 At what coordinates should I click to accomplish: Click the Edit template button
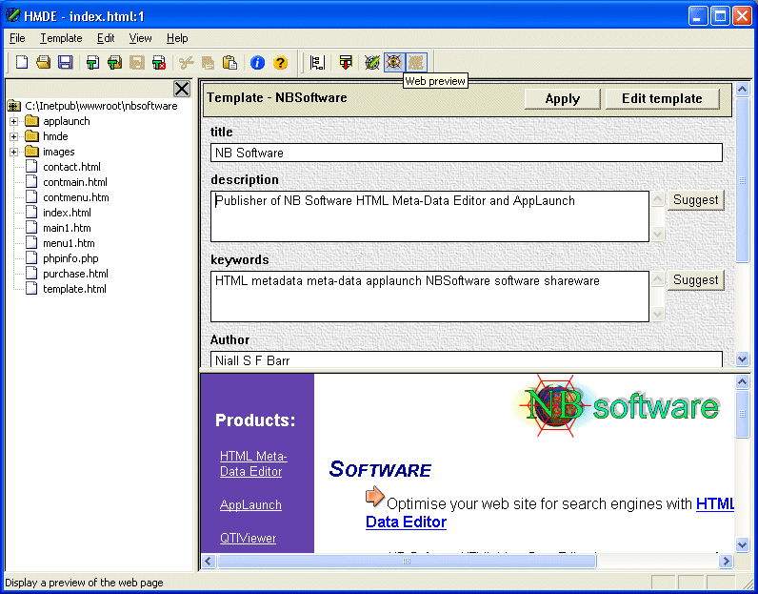[662, 98]
